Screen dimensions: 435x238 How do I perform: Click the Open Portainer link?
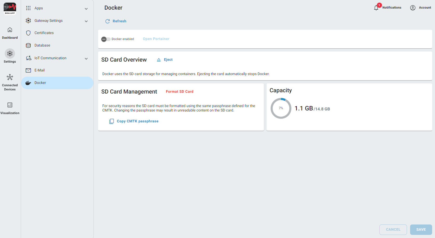pyautogui.click(x=156, y=39)
